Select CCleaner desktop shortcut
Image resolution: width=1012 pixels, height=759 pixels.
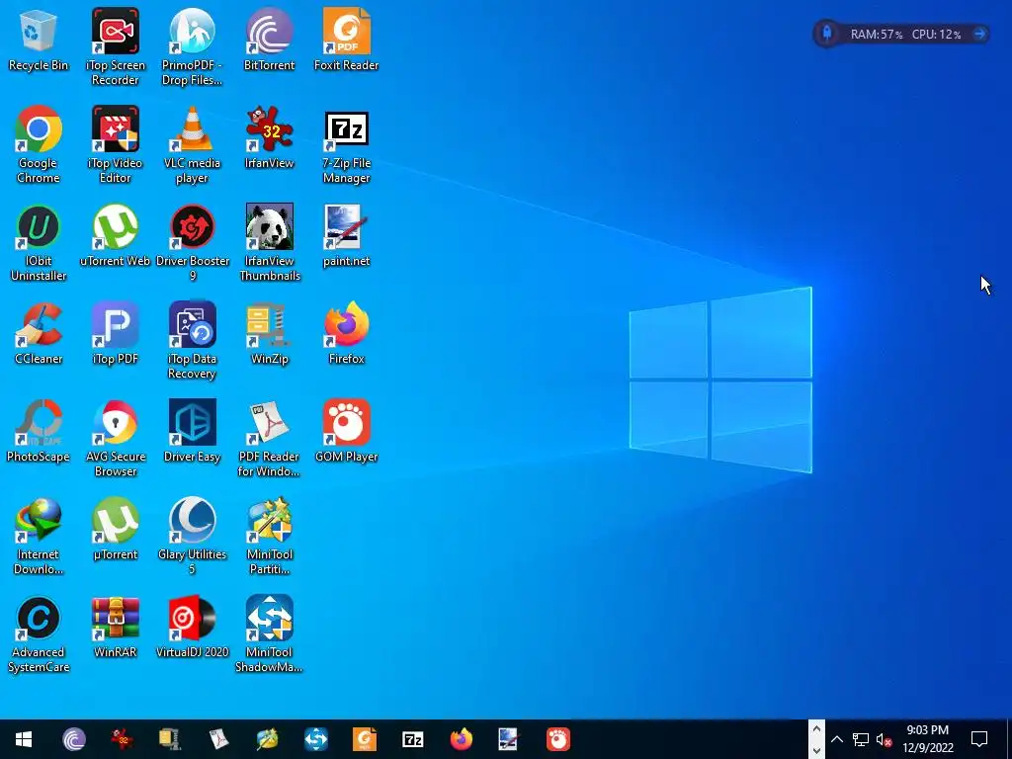(39, 334)
